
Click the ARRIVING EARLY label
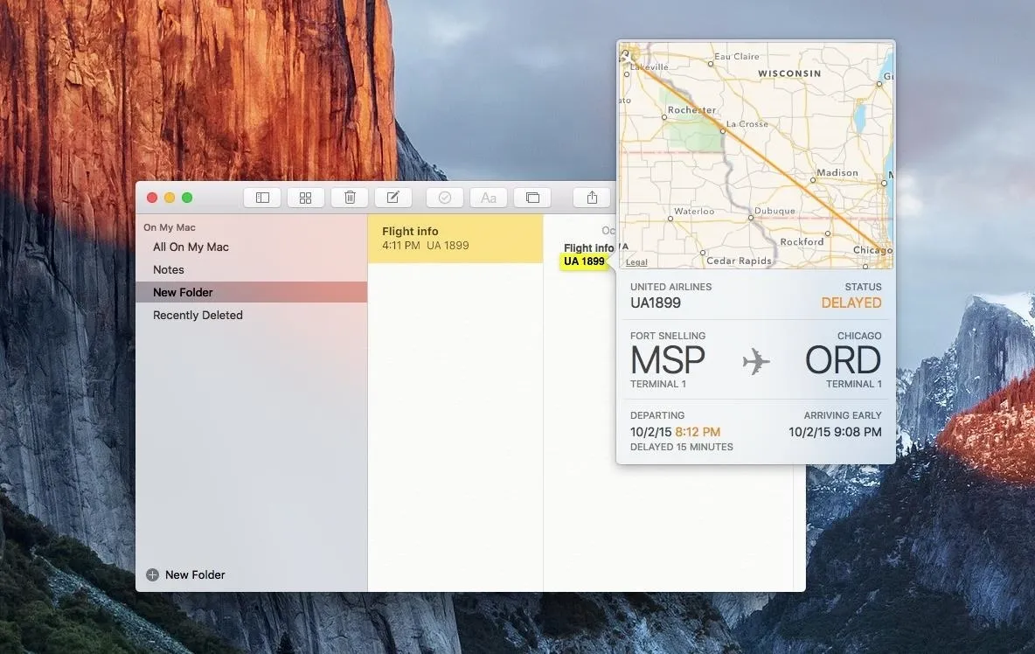point(843,416)
